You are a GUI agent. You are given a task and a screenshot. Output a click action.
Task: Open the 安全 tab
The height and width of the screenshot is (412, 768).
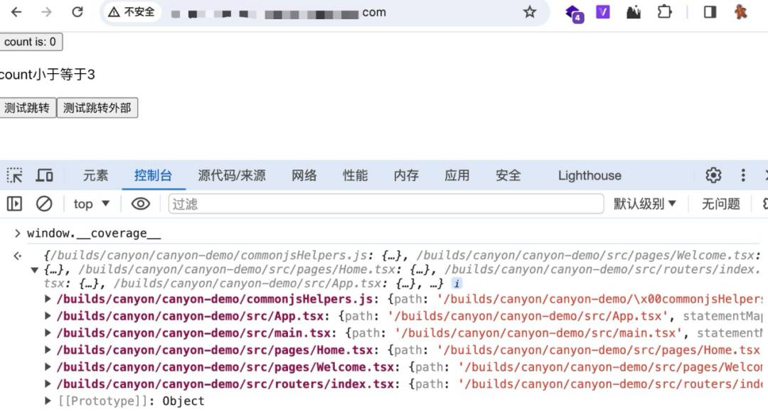508,175
